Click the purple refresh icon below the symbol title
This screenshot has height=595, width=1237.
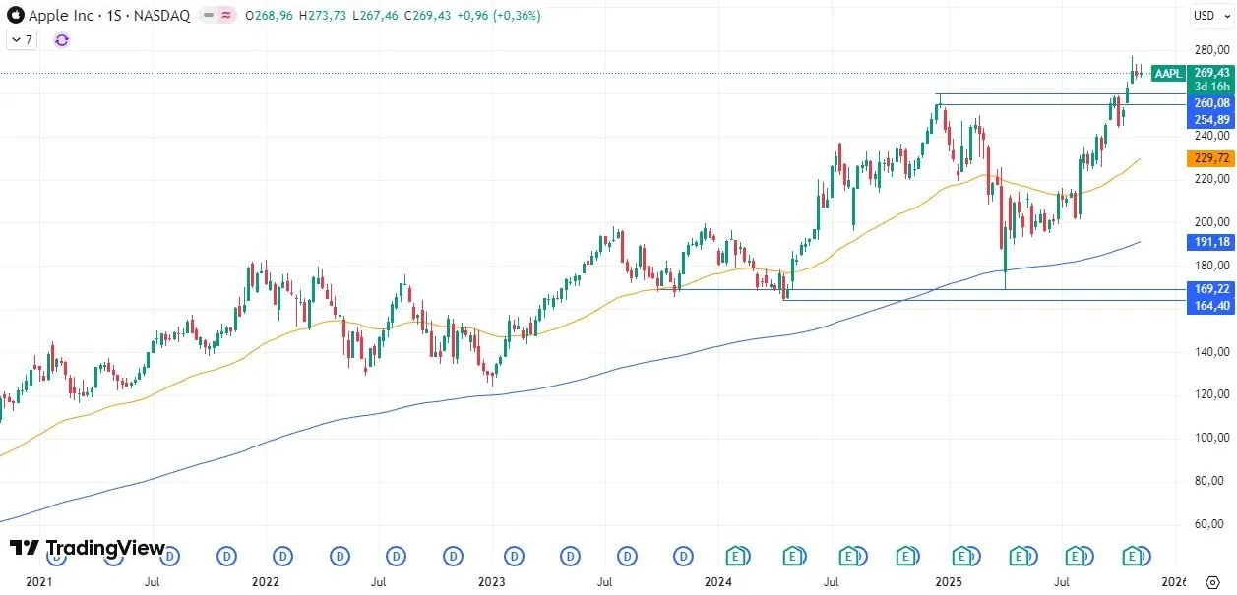(x=61, y=40)
